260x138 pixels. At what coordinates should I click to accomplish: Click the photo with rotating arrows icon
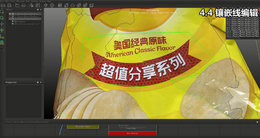click(x=60, y=5)
